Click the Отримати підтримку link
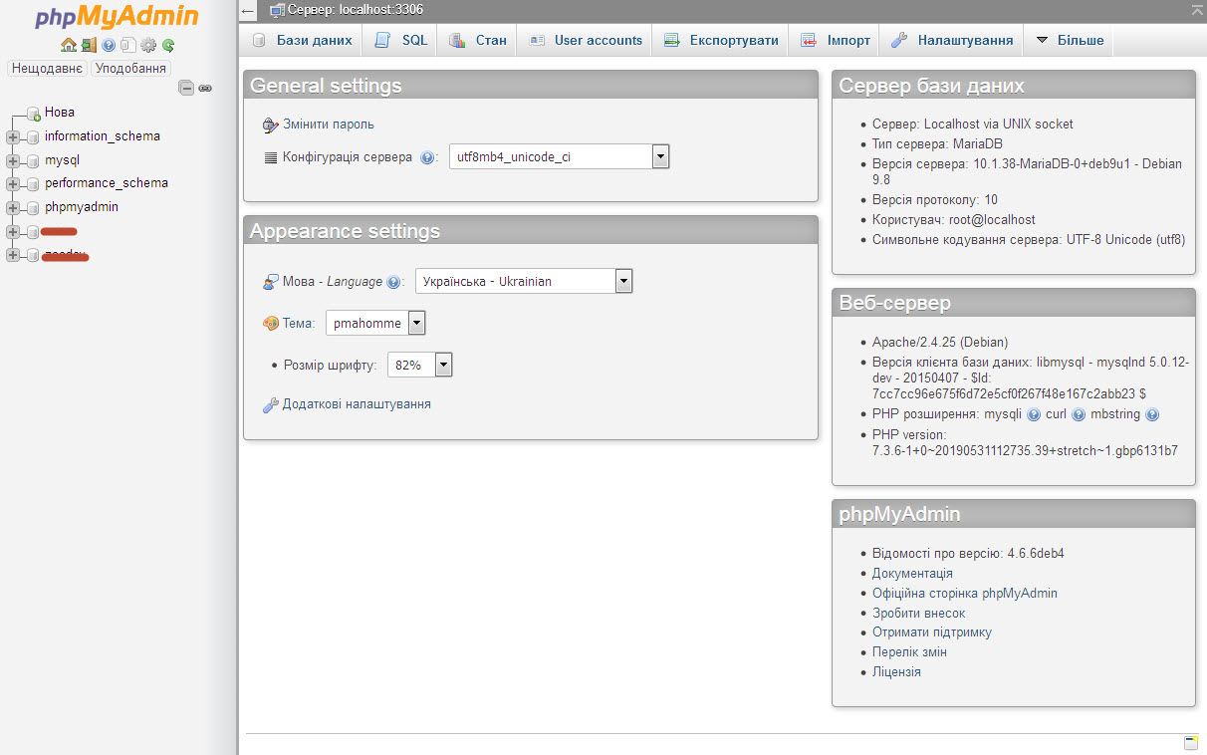The image size is (1207, 755). 932,632
